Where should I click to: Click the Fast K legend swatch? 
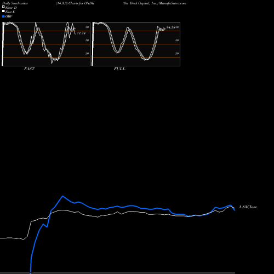coord(3,12)
